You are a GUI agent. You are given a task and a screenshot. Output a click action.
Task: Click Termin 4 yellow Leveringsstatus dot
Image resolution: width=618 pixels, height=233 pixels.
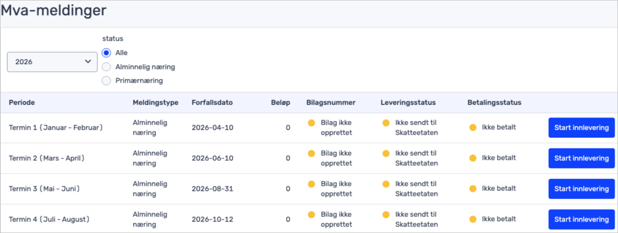[x=386, y=215]
